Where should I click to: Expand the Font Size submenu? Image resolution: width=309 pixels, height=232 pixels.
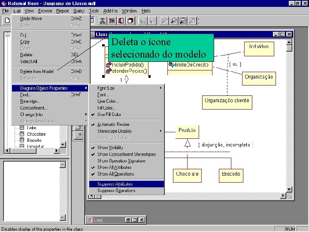pyautogui.click(x=127, y=88)
